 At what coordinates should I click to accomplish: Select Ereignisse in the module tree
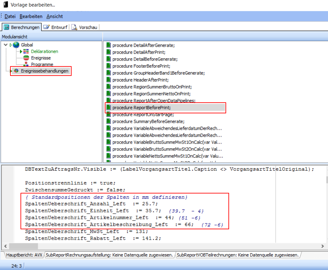point(41,58)
